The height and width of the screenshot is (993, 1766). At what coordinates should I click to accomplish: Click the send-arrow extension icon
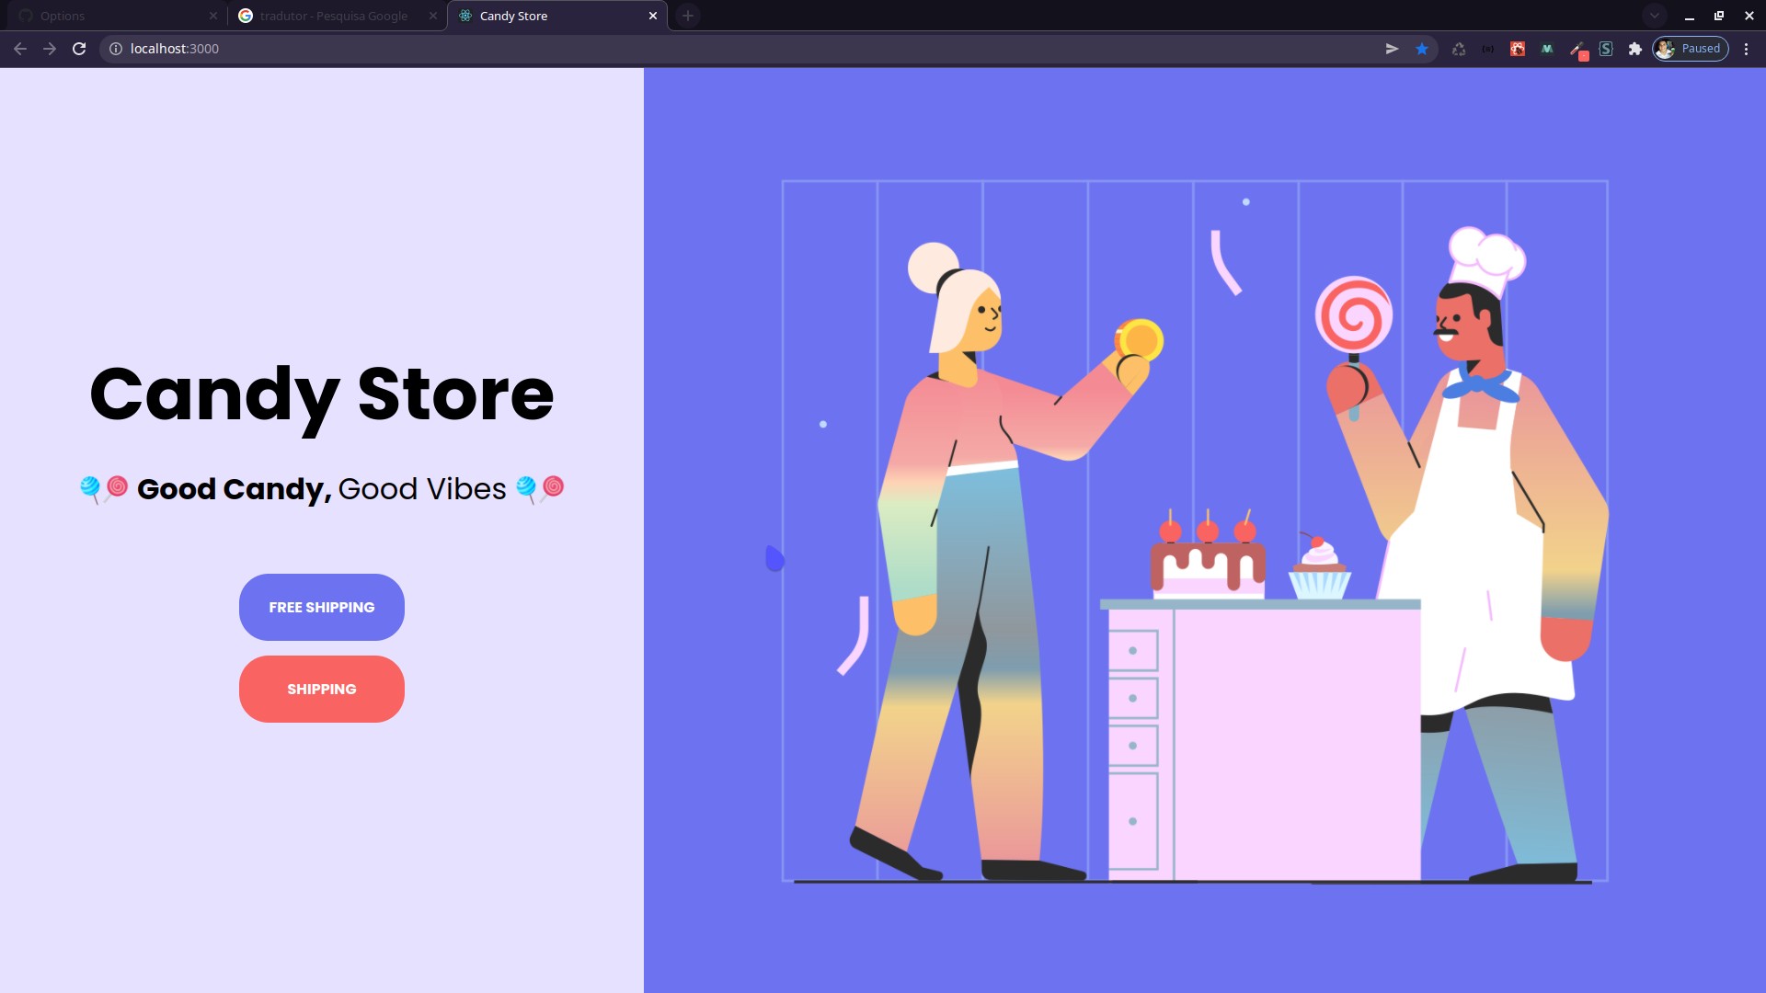1392,49
